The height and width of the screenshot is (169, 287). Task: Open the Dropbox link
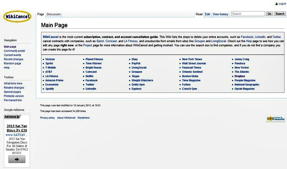pos(240,76)
